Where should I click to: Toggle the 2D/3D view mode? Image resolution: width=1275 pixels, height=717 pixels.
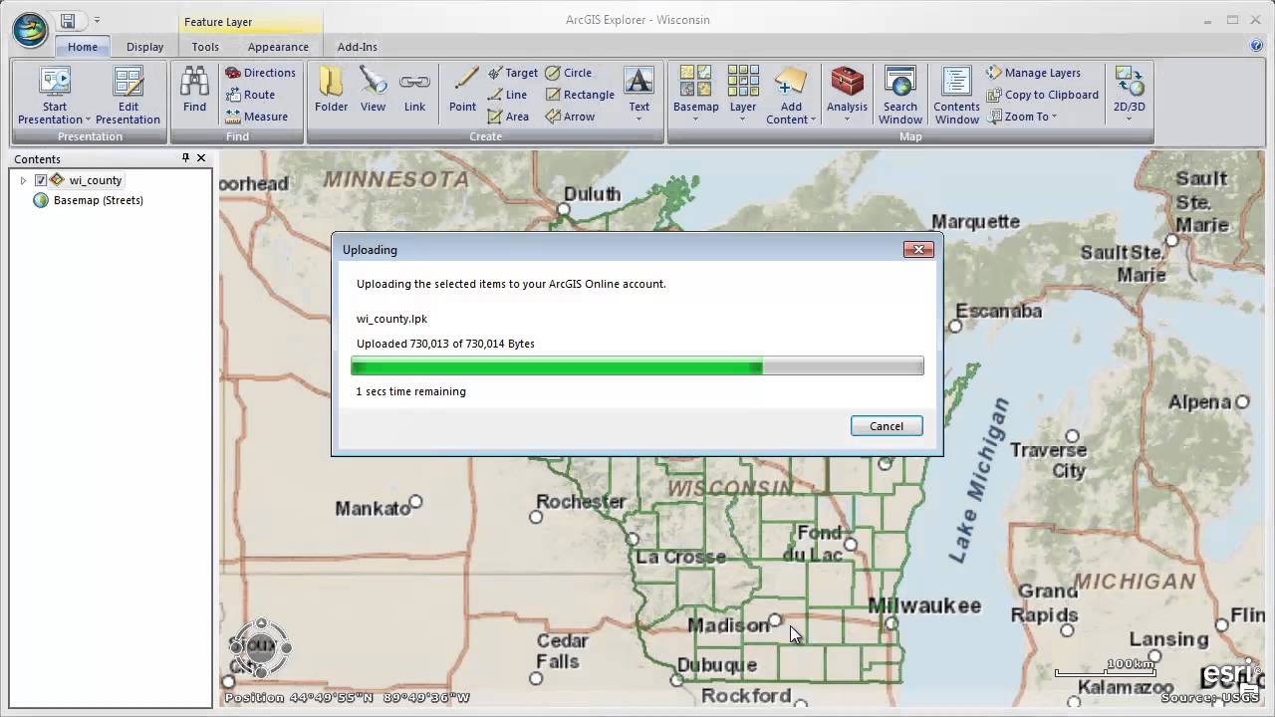tap(1129, 95)
